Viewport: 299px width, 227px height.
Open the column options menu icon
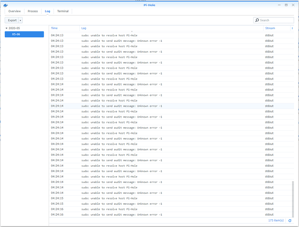coord(292,28)
